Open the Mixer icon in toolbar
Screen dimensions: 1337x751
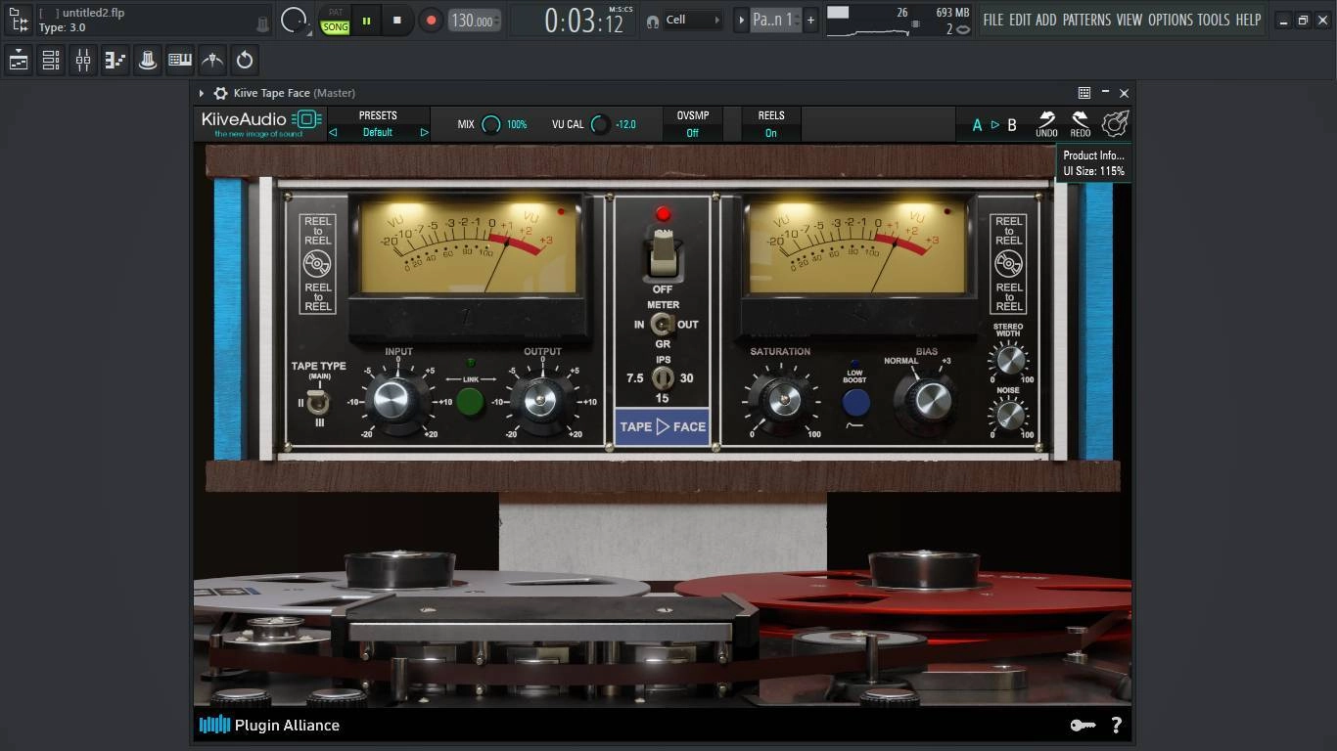point(83,61)
